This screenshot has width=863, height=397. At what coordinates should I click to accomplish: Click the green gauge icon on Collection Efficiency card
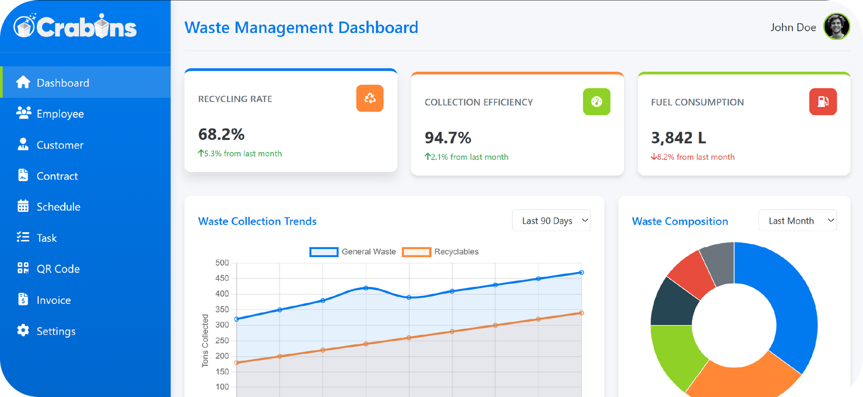click(x=596, y=102)
